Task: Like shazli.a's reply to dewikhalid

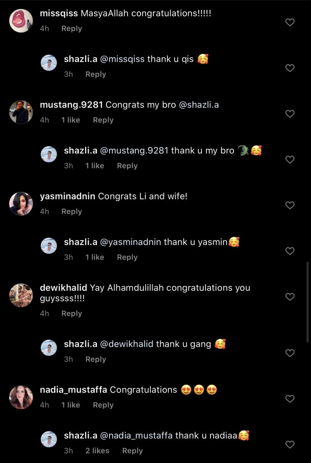Action: tap(290, 353)
